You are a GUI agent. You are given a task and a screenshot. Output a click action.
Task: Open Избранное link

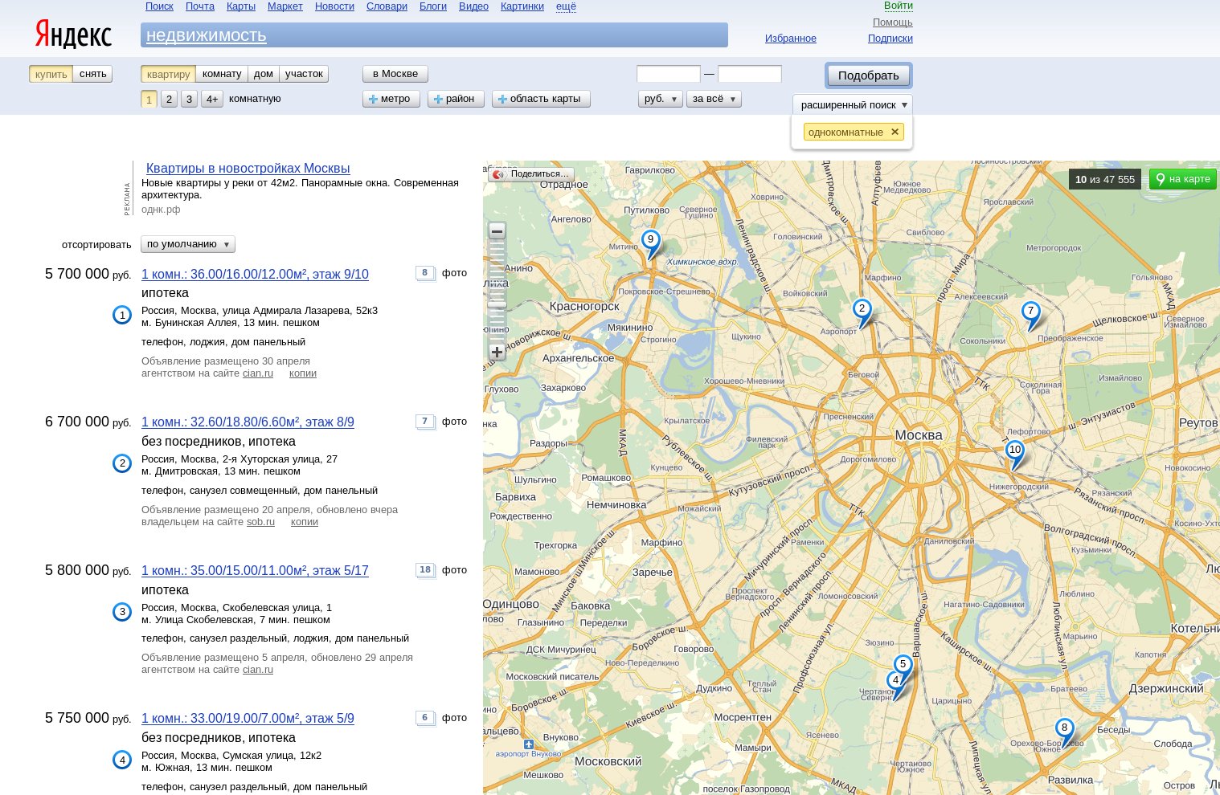coord(791,39)
